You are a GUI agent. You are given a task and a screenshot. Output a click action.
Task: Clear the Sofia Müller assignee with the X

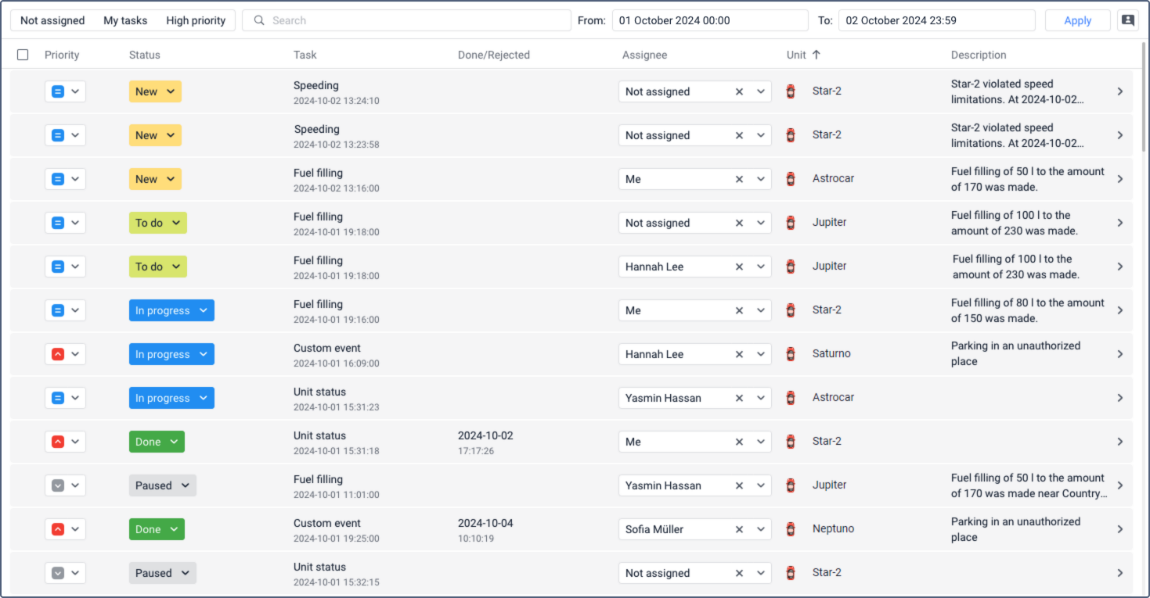coord(739,529)
